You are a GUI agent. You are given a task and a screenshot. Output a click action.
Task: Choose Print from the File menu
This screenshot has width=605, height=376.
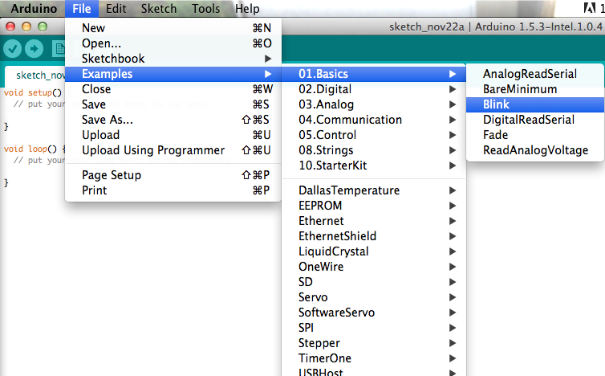pos(173,190)
